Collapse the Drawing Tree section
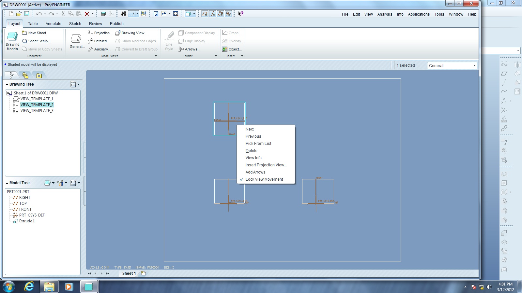This screenshot has height=293, width=522. 7,85
